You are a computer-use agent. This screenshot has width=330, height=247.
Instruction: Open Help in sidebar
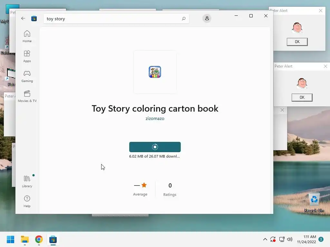pyautogui.click(x=27, y=201)
